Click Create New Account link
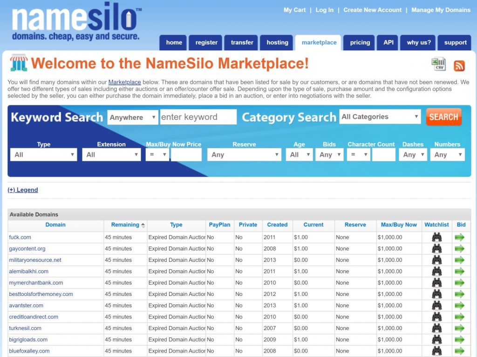This screenshot has height=357, width=477. [372, 10]
